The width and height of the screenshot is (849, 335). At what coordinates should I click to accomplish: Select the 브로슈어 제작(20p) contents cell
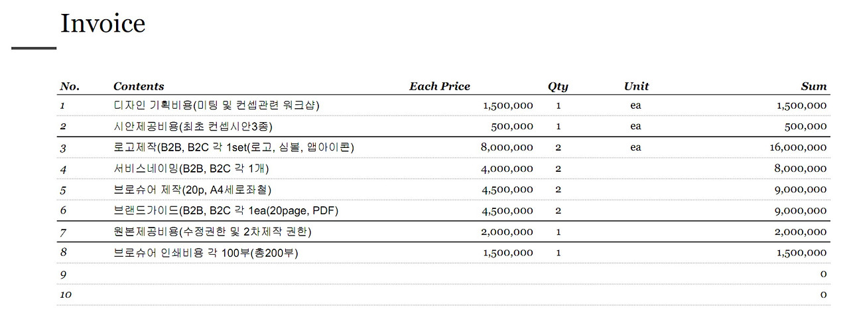192,190
